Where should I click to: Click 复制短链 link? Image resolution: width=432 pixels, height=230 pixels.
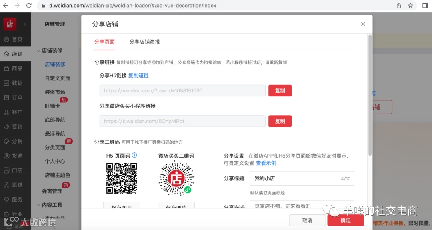click(x=138, y=76)
